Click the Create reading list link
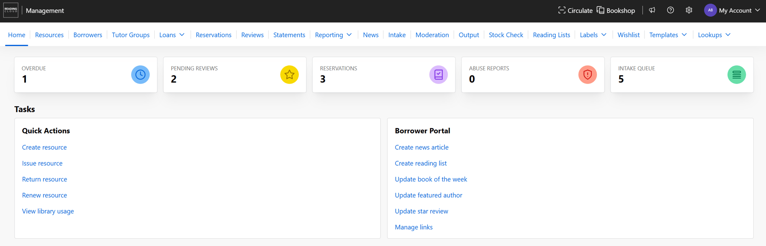Screen dimensions: 766x246 [421, 163]
